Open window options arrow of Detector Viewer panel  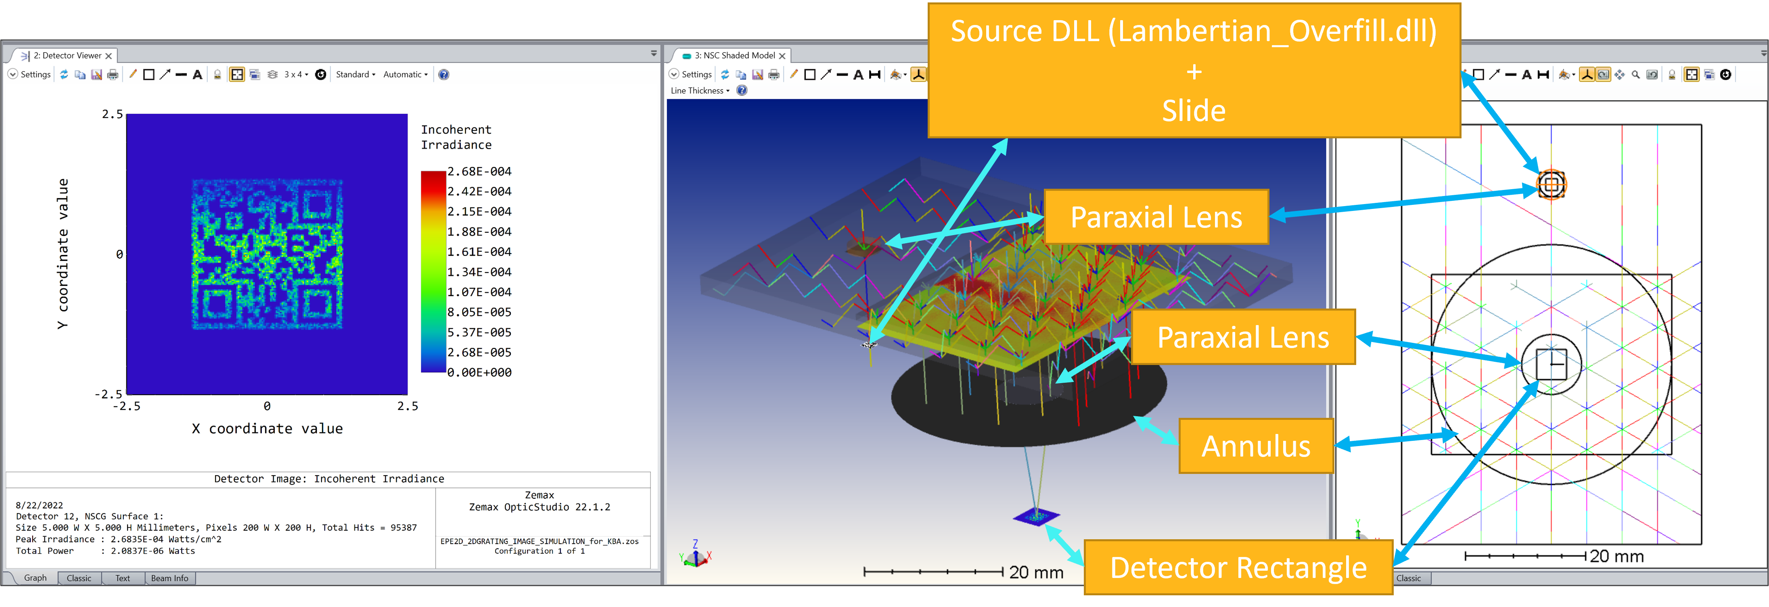point(654,53)
